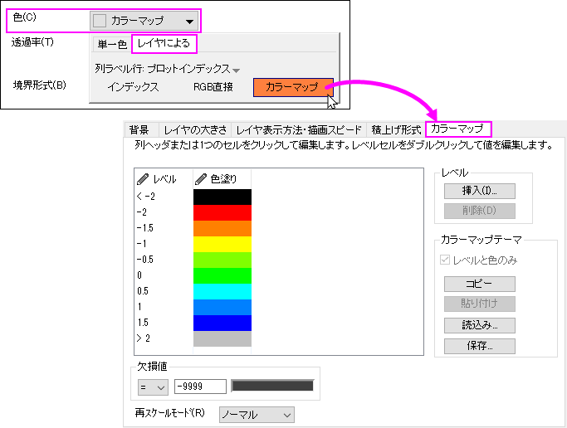Open the カラーマップ tab in the dialog
Viewport: 567px width, 428px height.
458,129
